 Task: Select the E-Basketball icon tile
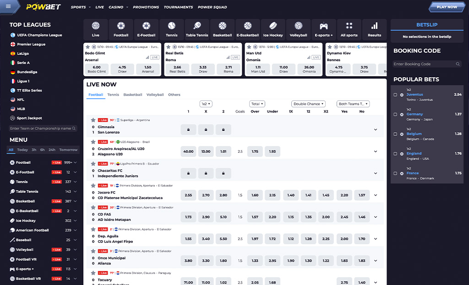pos(248,30)
